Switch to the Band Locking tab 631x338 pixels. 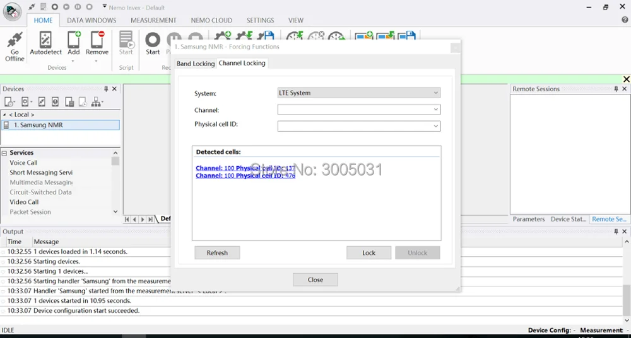pos(196,64)
